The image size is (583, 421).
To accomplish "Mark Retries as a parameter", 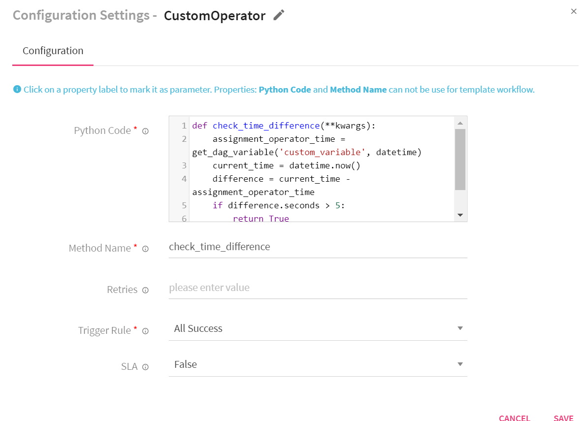I will [x=122, y=290].
